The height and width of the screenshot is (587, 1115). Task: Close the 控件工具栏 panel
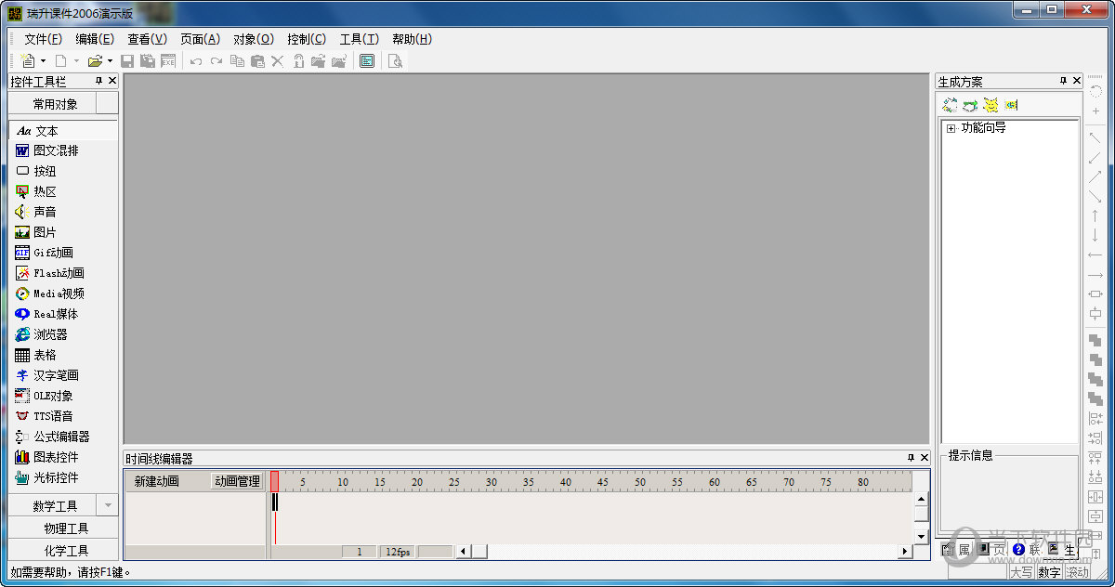112,81
